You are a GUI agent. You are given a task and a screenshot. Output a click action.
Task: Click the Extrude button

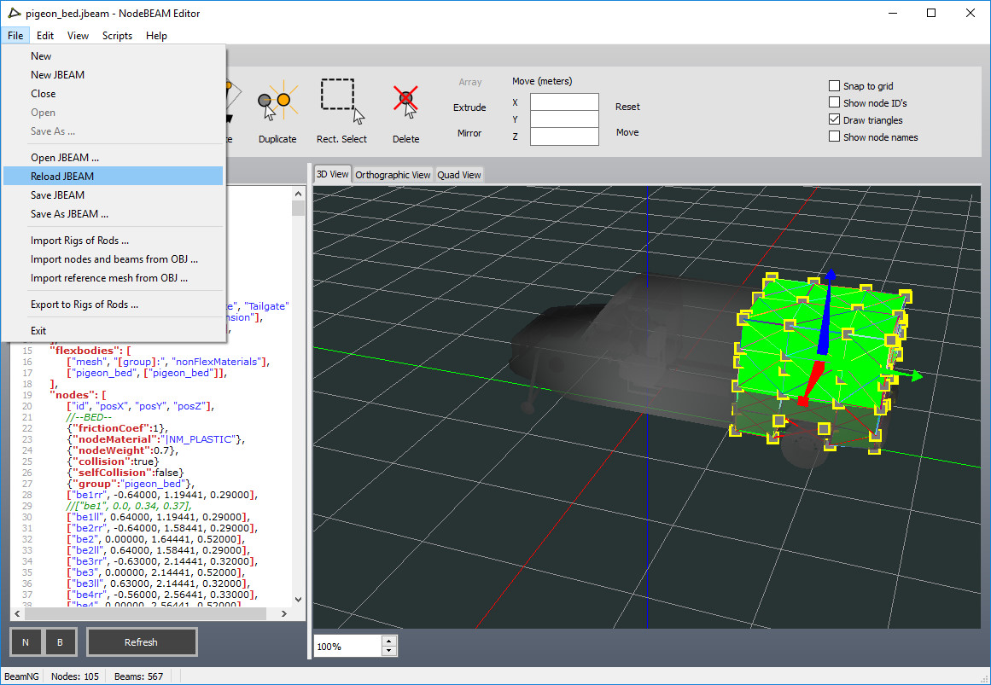(x=469, y=107)
